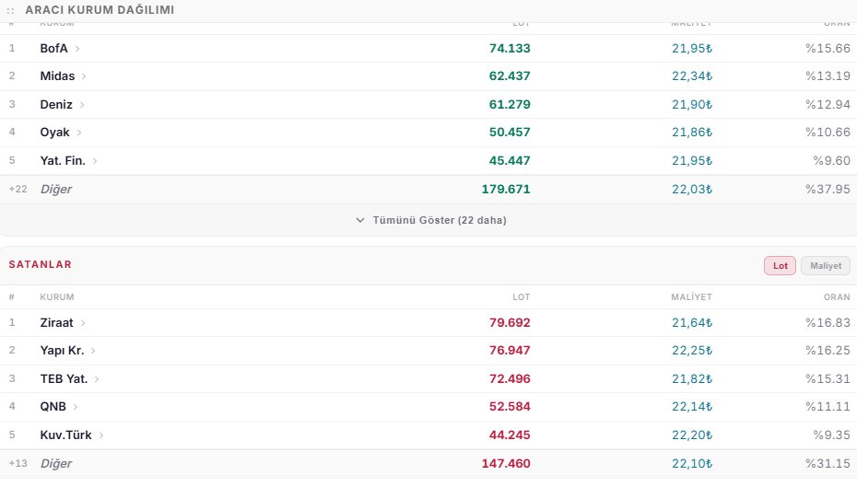Click BofA lot value 74.133
Image resolution: width=857 pixels, height=487 pixels.
click(x=510, y=48)
